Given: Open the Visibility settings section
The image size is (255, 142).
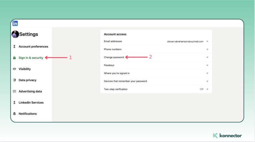Looking at the screenshot, I should point(25,69).
